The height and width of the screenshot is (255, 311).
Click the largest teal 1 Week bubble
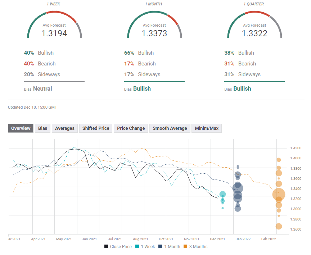222,194
